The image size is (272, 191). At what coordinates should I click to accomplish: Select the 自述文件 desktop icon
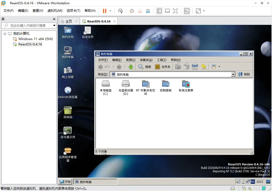[x=88, y=33]
